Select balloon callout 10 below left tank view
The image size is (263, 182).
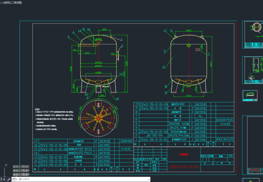point(117,98)
